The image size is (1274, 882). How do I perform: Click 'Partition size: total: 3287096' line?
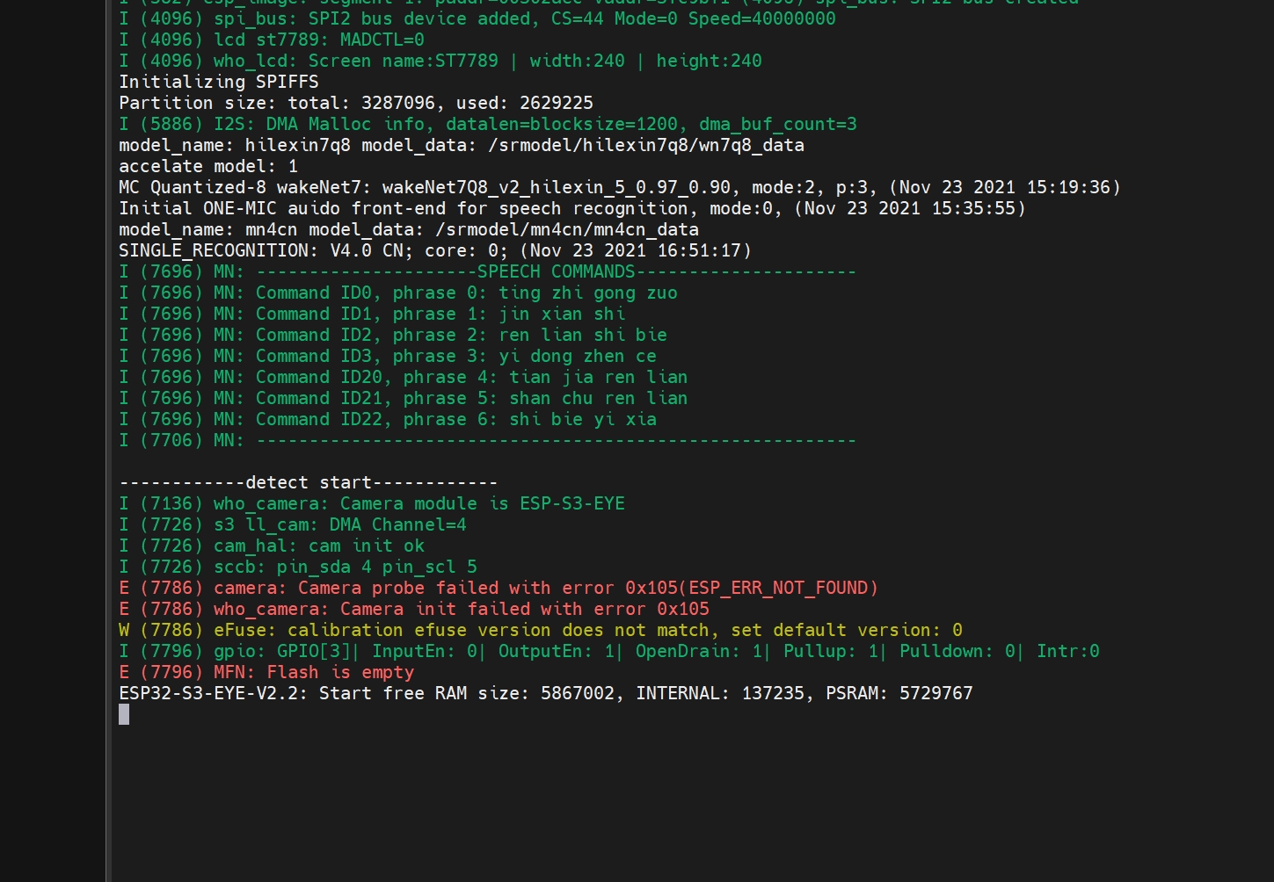(x=356, y=103)
